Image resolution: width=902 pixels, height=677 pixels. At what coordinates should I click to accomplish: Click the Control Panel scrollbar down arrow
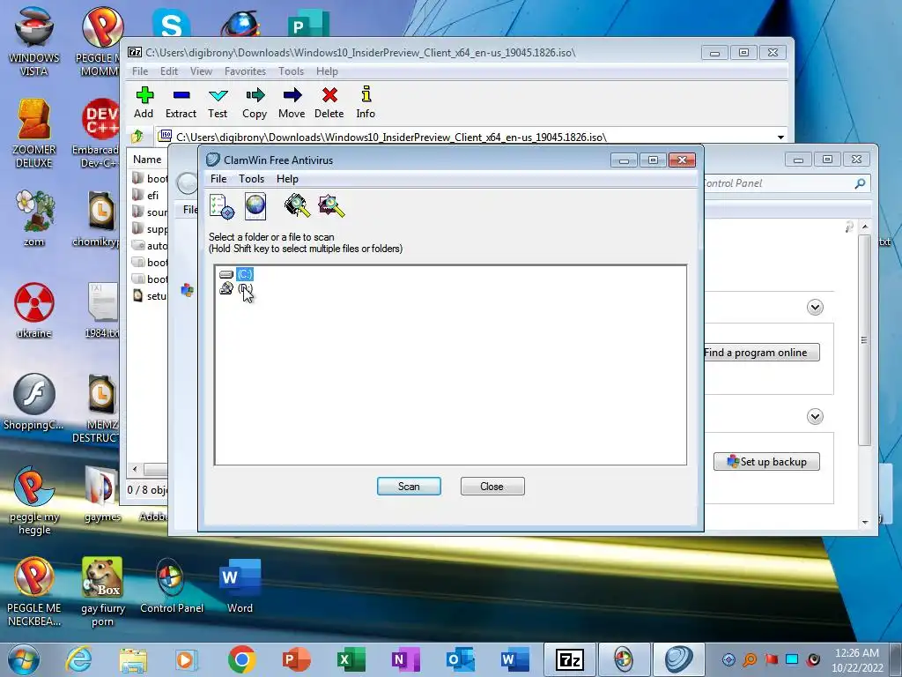[x=865, y=522]
